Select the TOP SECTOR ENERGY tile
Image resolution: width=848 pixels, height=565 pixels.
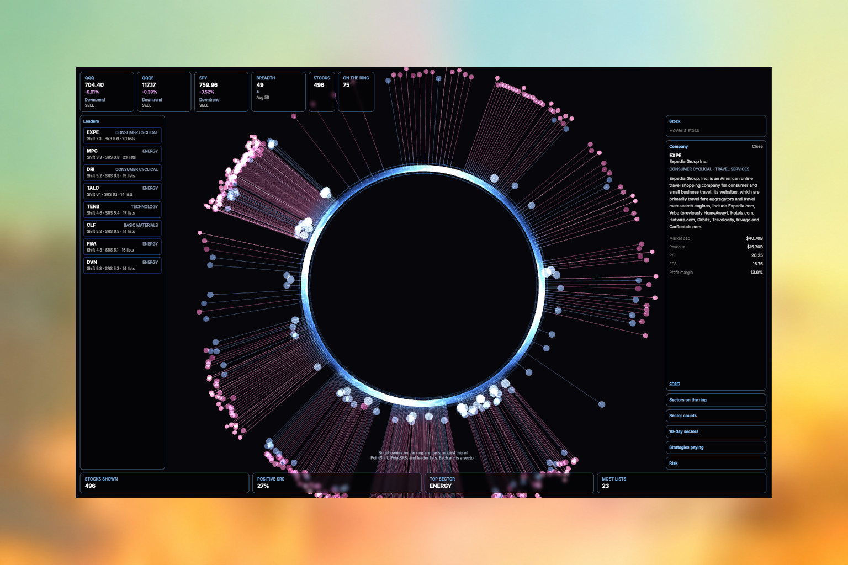509,483
